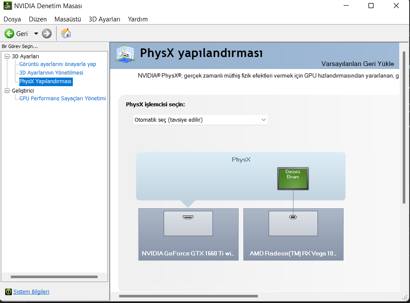Click the green Geri back arrow icon
The height and width of the screenshot is (303, 410).
(x=9, y=33)
